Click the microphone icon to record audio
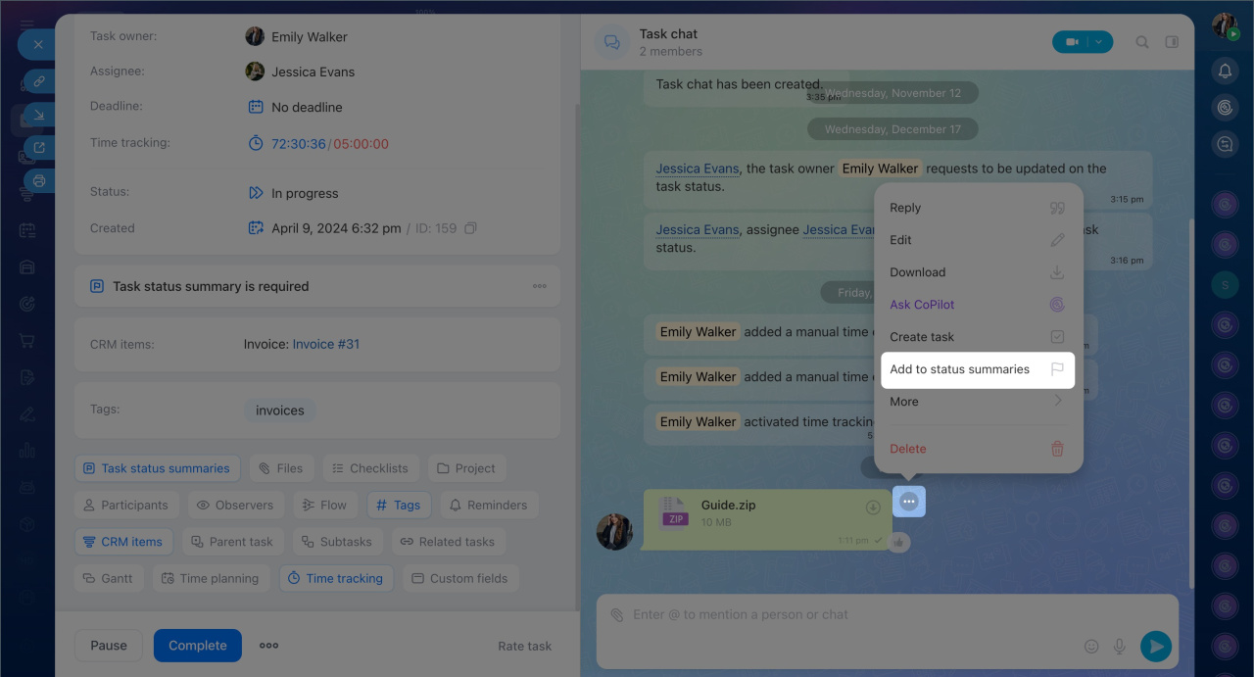This screenshot has width=1254, height=677. point(1120,647)
